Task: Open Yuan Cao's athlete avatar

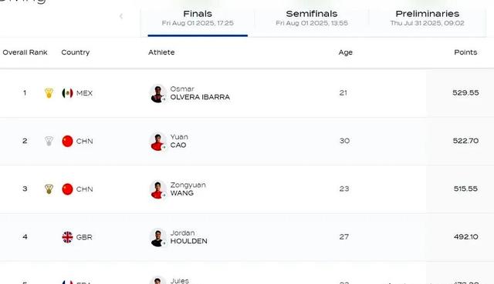Action: click(x=157, y=142)
